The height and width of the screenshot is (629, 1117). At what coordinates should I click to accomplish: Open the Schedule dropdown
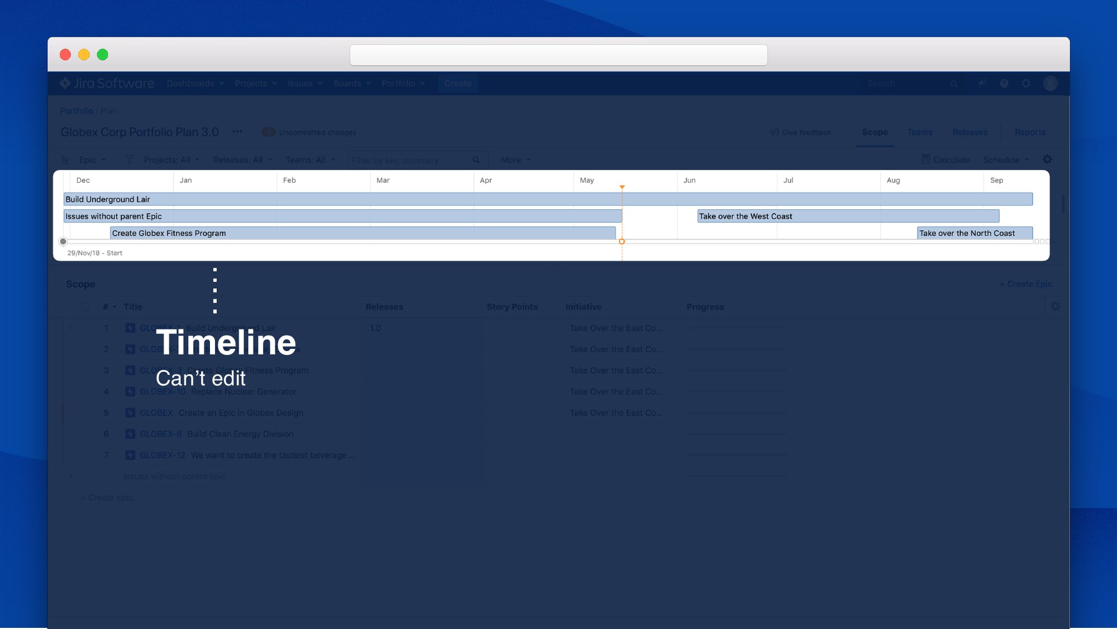(1006, 160)
